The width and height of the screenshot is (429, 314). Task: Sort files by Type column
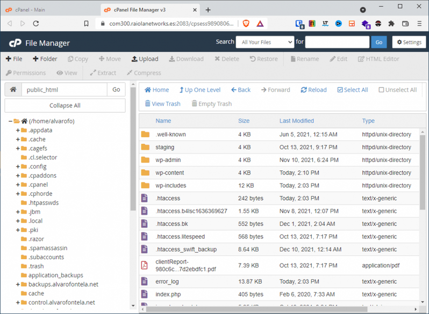(368, 121)
